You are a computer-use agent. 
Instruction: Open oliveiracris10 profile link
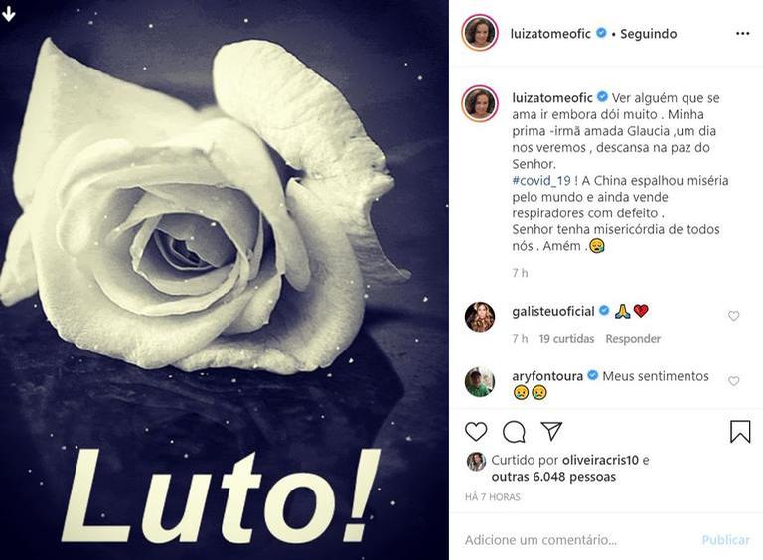[600, 460]
